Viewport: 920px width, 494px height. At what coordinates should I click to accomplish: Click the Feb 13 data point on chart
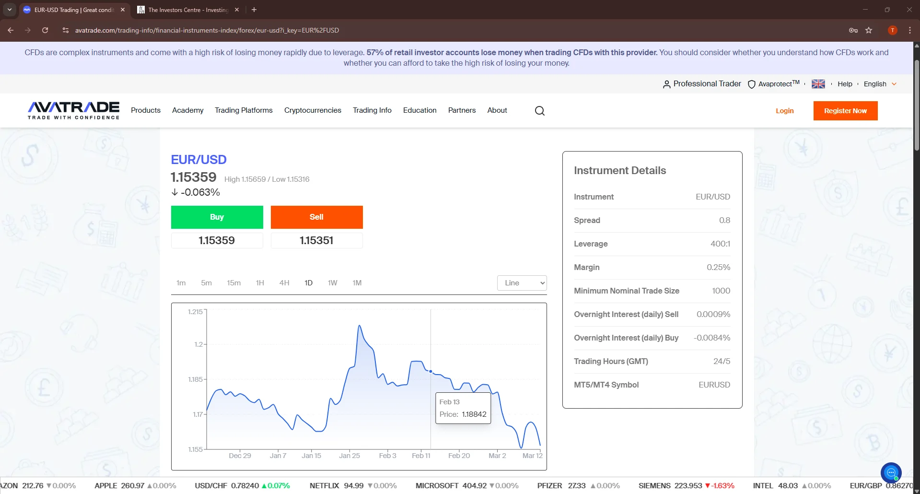click(x=431, y=371)
